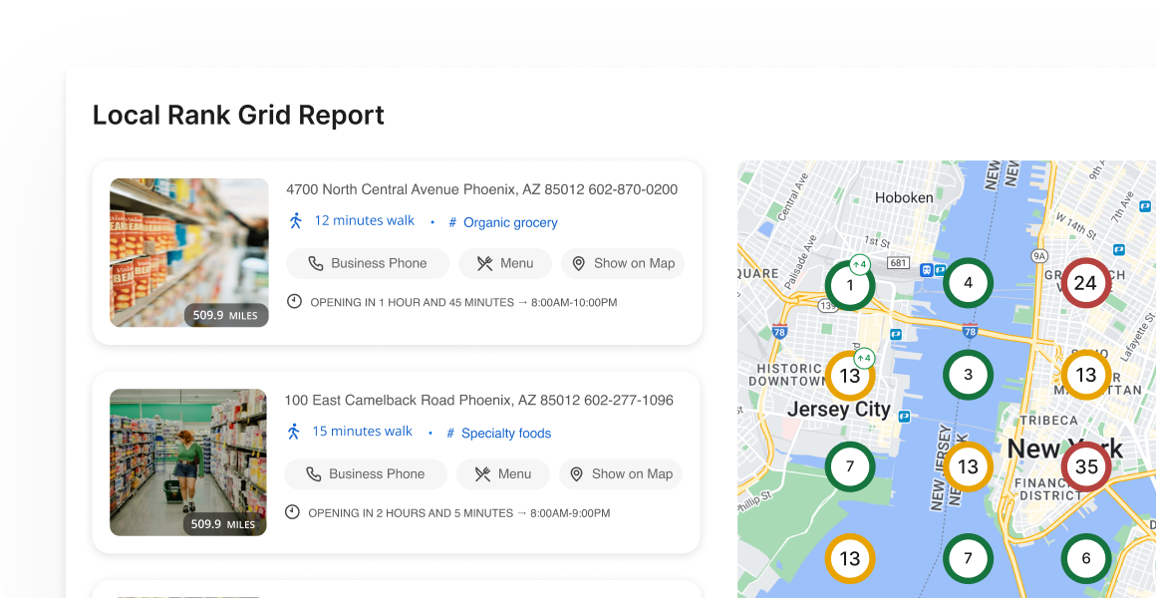
Task: Click the green rank 4 marker below Hoboken
Action: click(968, 283)
